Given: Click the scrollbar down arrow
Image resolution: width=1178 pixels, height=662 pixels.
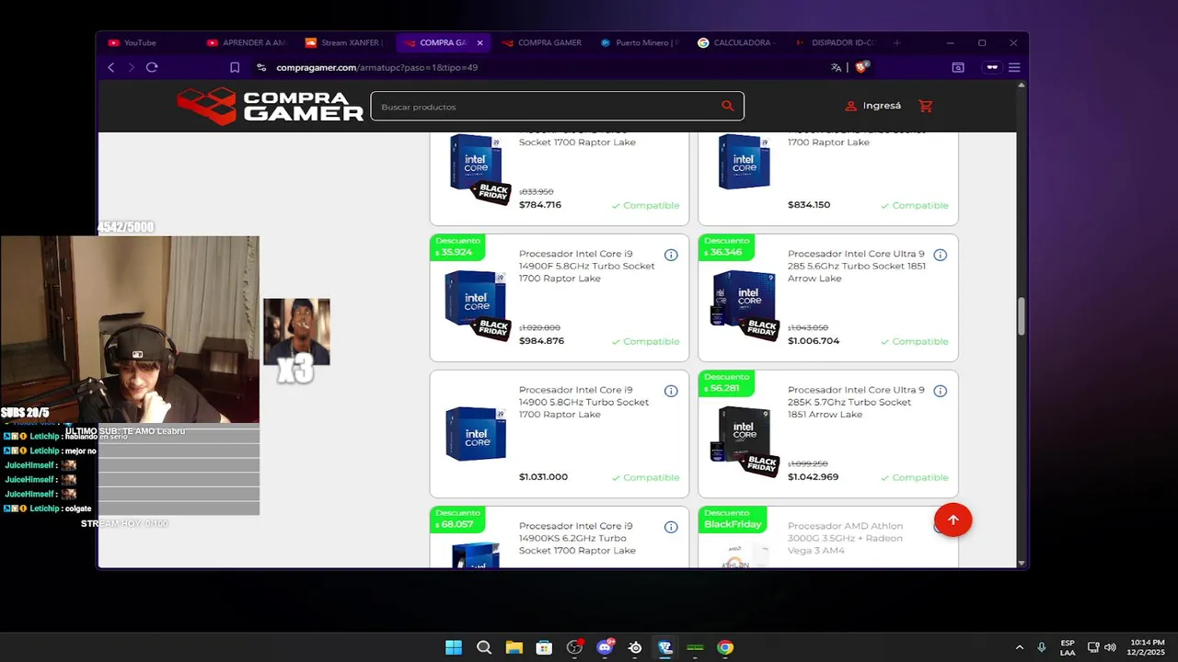Looking at the screenshot, I should pyautogui.click(x=1021, y=563).
